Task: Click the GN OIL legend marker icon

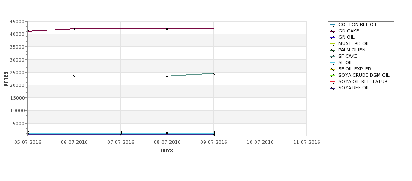Action: click(333, 38)
